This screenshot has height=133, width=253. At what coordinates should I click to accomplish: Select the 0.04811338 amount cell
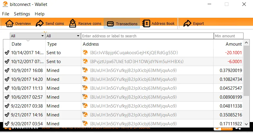tap(231, 106)
